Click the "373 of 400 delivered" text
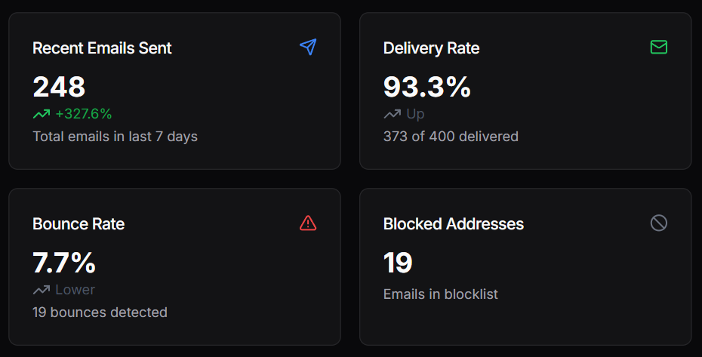This screenshot has width=702, height=357. coord(451,137)
